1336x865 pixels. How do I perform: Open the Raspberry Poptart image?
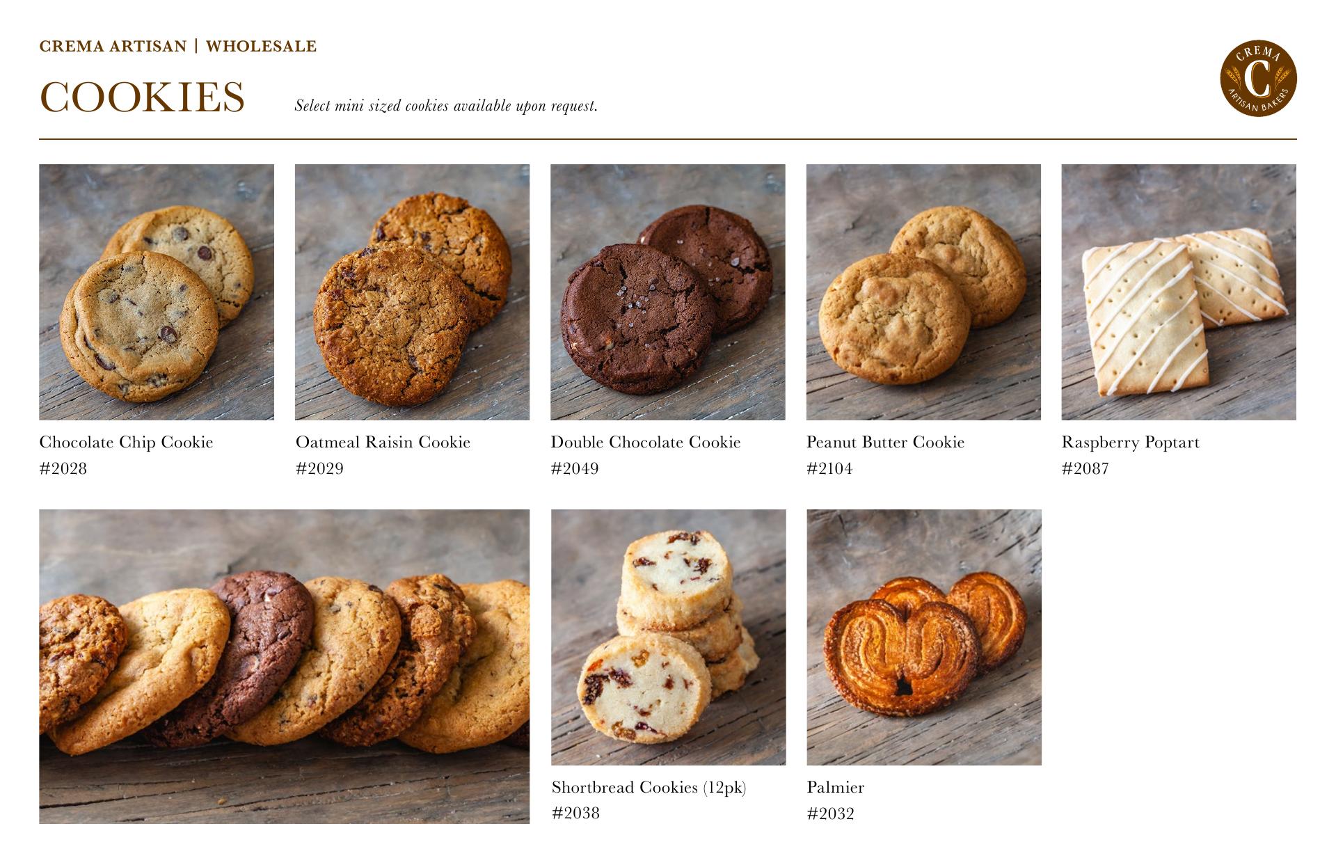(x=1179, y=292)
